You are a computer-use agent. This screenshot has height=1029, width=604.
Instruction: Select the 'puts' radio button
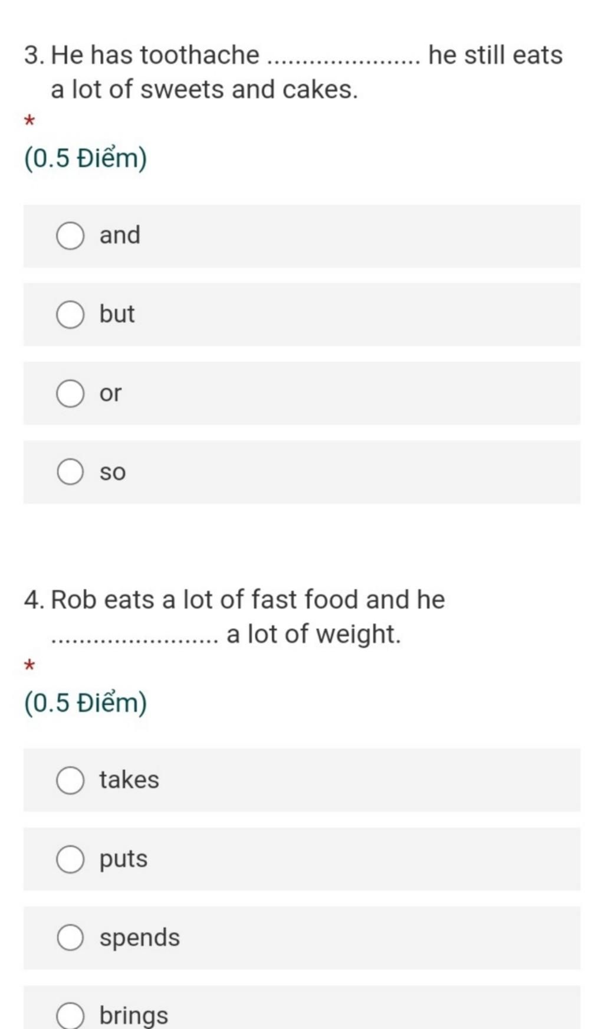70,859
